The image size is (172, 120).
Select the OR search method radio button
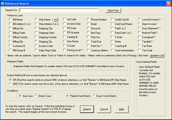click(x=10, y=80)
